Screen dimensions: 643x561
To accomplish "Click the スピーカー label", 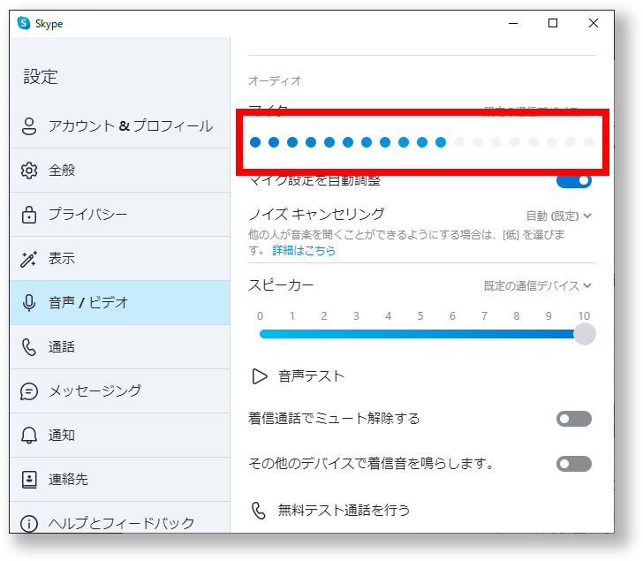I will [281, 285].
